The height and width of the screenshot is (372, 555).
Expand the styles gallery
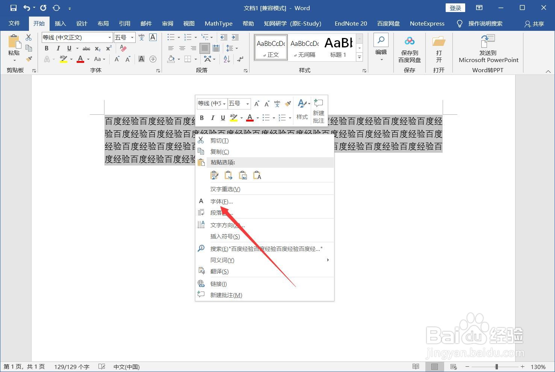tap(359, 57)
